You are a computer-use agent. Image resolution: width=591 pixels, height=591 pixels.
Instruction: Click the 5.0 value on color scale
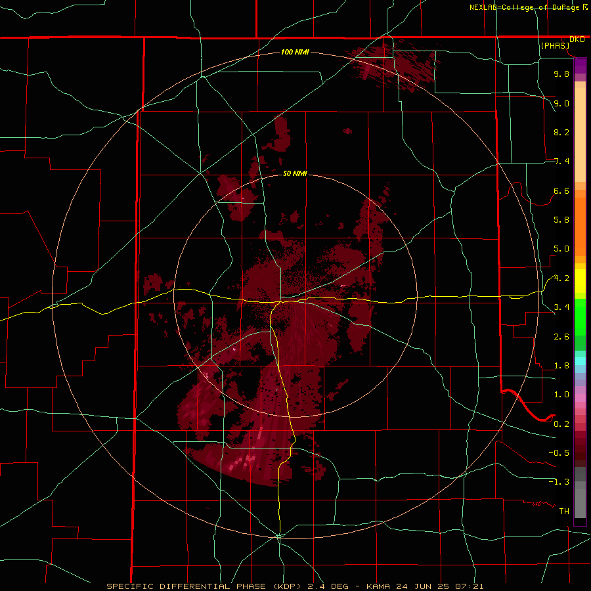pyautogui.click(x=561, y=249)
